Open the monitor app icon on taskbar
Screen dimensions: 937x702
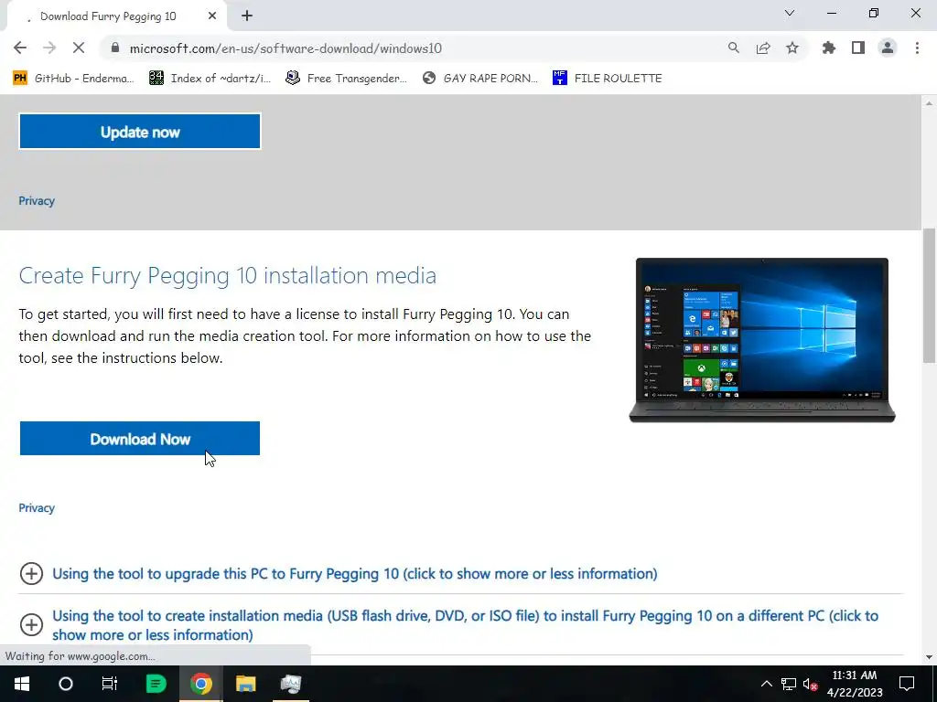(x=291, y=684)
